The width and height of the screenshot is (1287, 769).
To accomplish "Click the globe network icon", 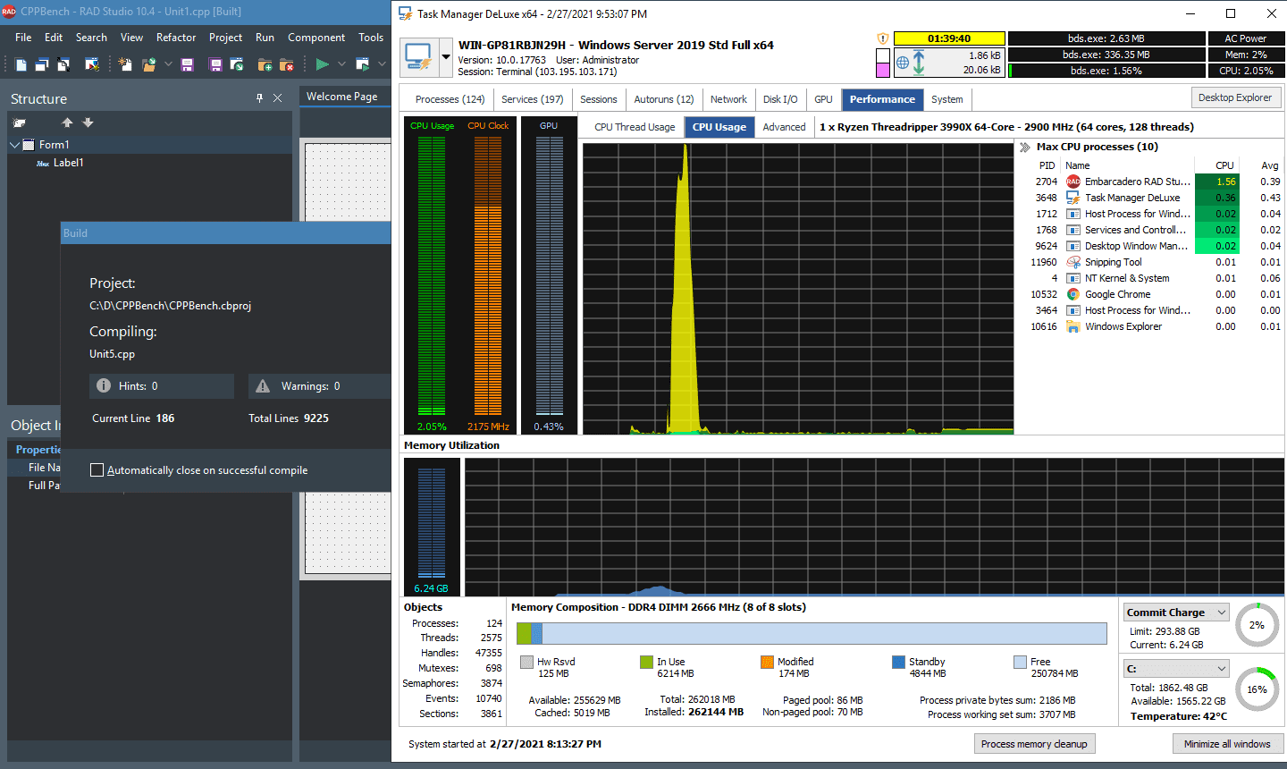I will click(903, 63).
